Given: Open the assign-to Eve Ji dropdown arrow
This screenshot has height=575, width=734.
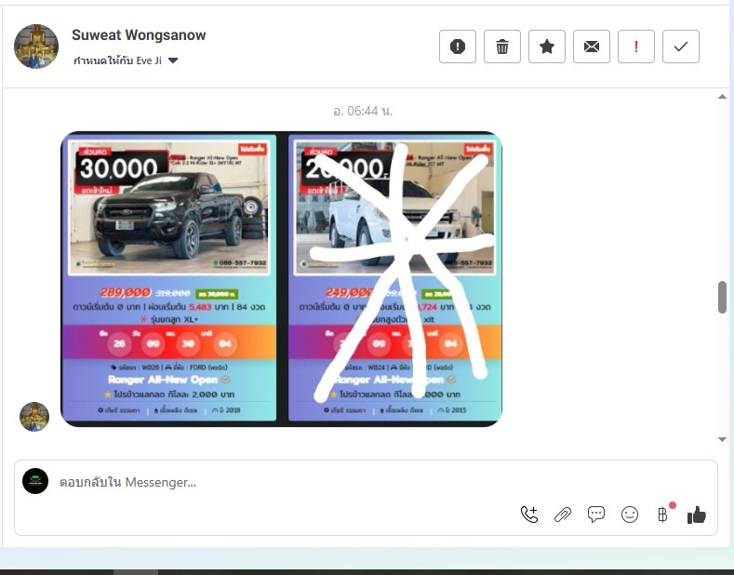Looking at the screenshot, I should point(173,60).
